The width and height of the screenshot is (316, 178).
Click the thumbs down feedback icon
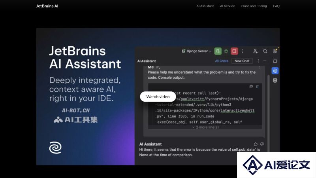pos(262,144)
